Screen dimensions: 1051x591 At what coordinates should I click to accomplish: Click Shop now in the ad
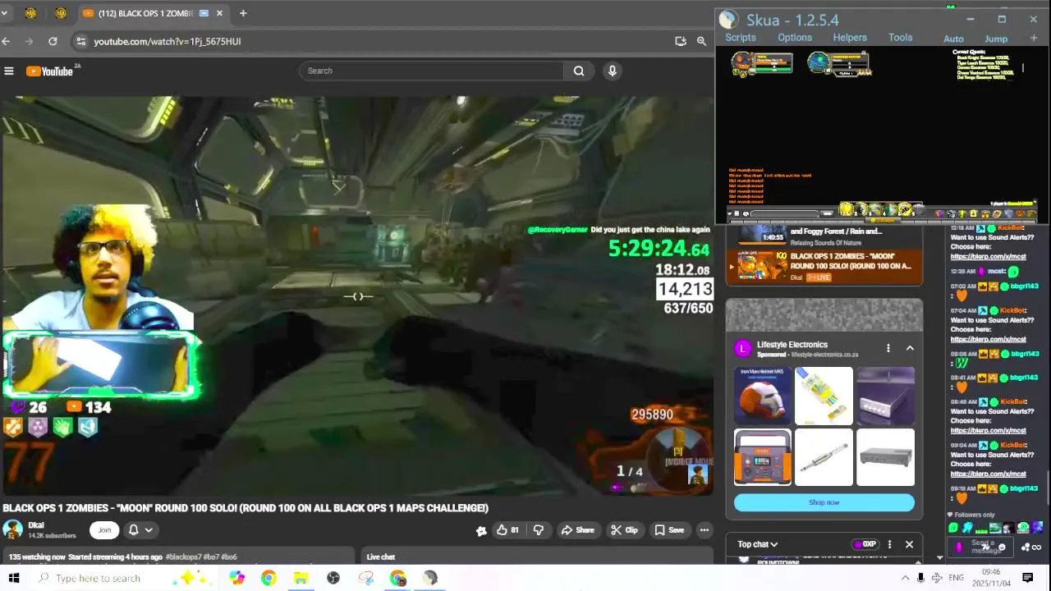824,502
